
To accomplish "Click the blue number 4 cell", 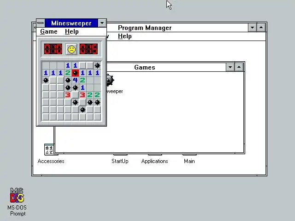I will click(75, 80).
